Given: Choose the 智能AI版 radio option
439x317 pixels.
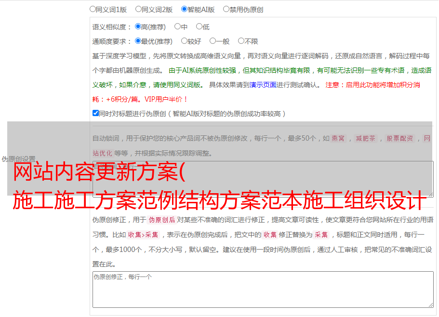Looking at the screenshot, I should [x=184, y=9].
